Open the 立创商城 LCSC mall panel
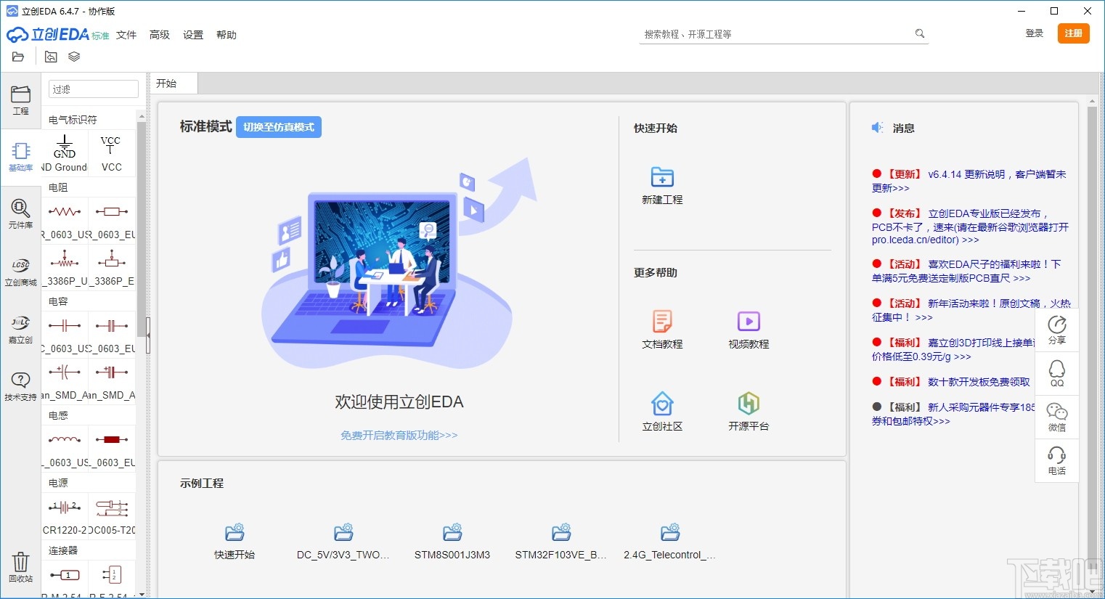Image resolution: width=1105 pixels, height=599 pixels. [20, 272]
